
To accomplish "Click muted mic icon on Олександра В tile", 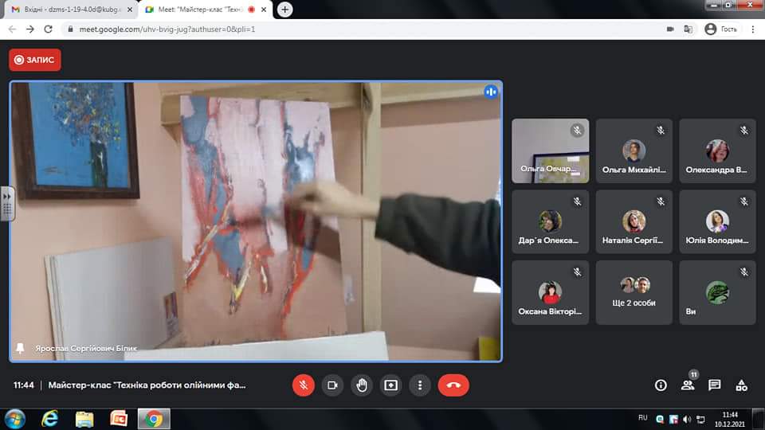I will coord(744,130).
